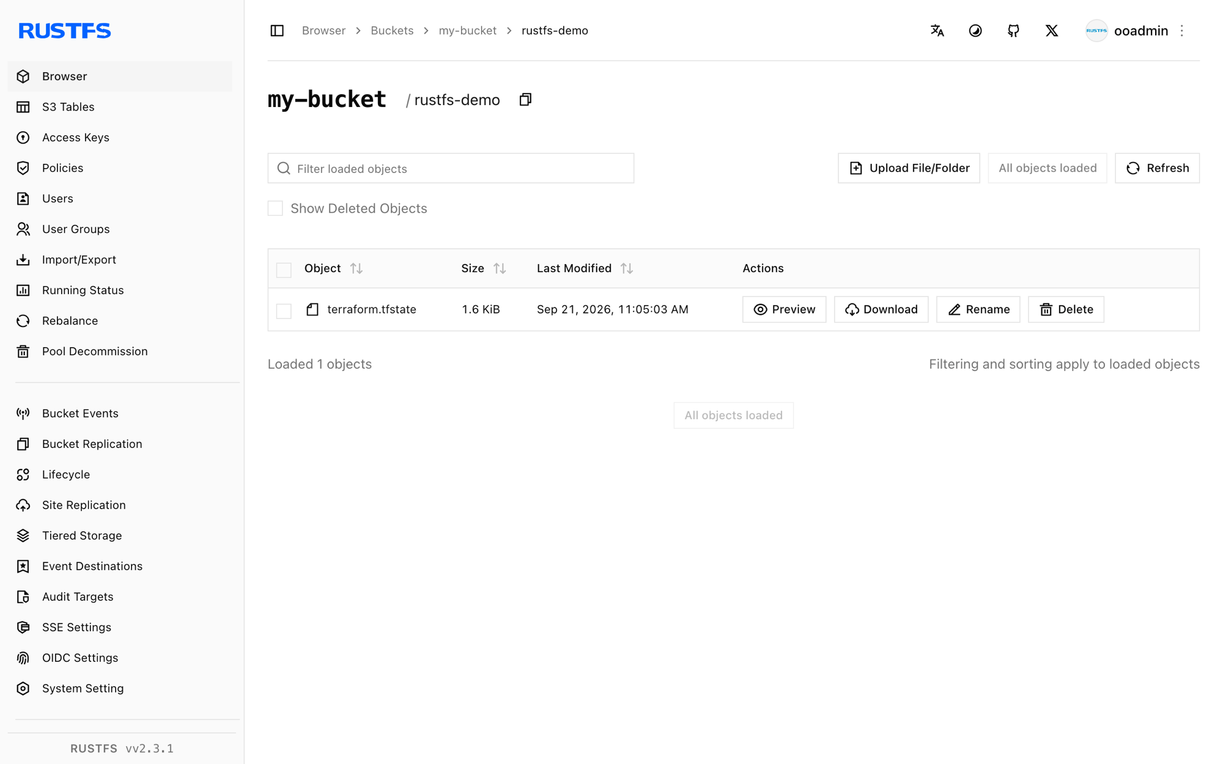Open Rebalance page
Screen dimensions: 1223x764
[x=120, y=321]
